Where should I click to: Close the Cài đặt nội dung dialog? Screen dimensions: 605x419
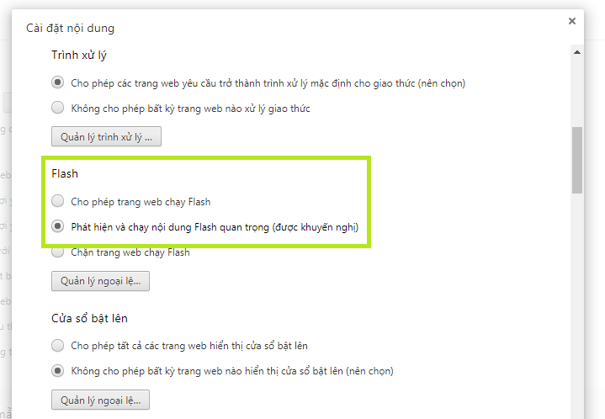pyautogui.click(x=572, y=21)
